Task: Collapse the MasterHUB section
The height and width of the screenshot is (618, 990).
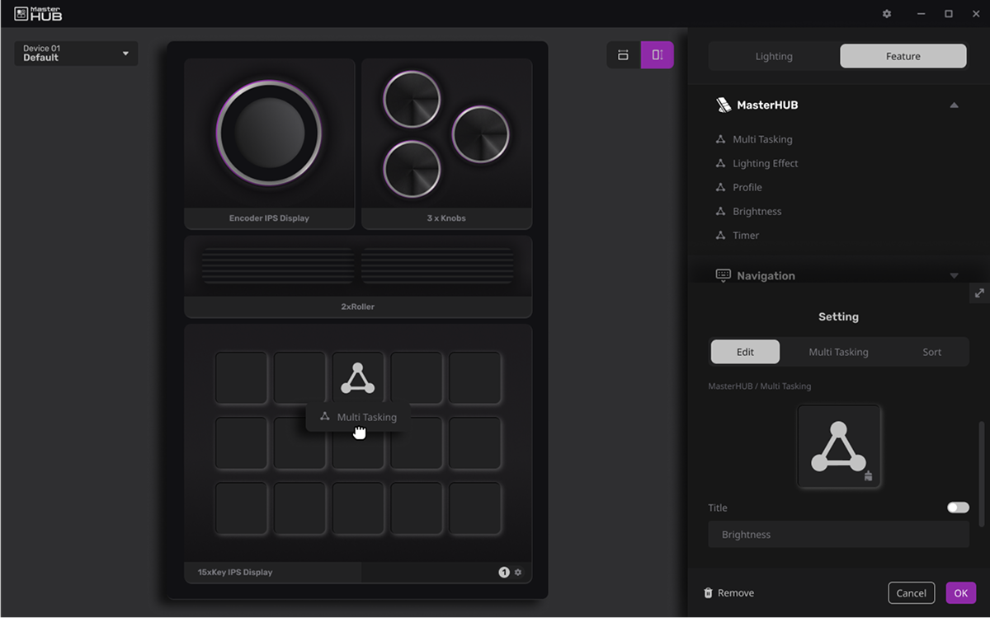Action: point(954,105)
